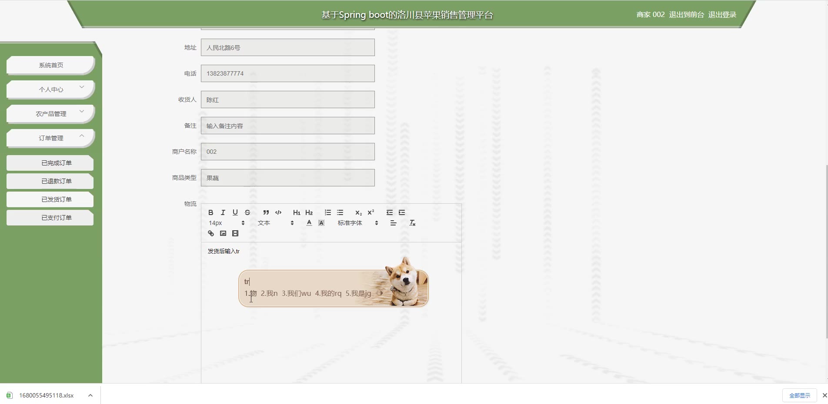Viewport: 828px width, 404px height.
Task: Apply superscript formatting
Action: [371, 212]
